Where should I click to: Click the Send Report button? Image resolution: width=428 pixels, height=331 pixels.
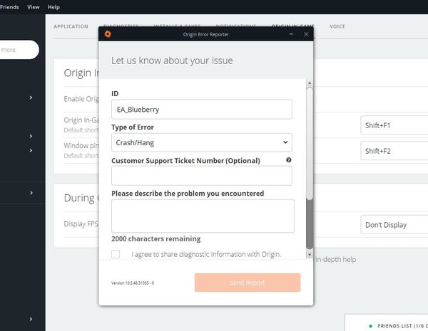248,283
